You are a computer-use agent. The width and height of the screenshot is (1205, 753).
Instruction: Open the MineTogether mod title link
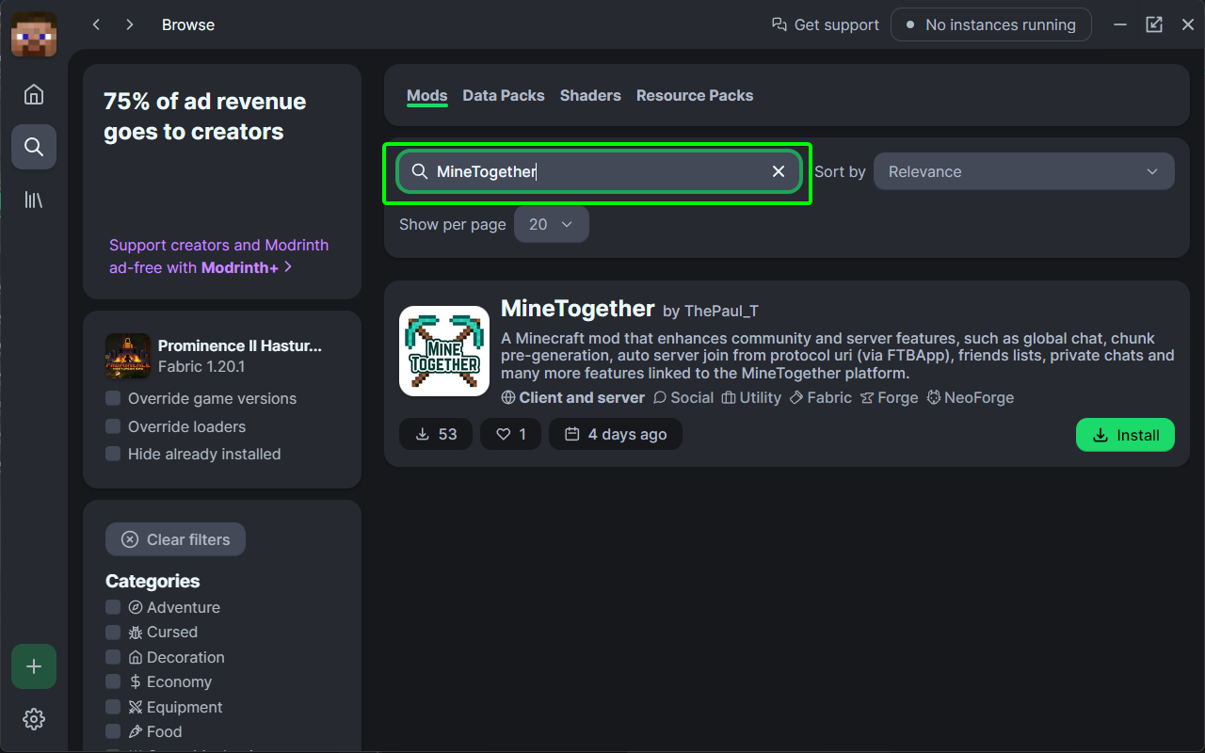[577, 309]
